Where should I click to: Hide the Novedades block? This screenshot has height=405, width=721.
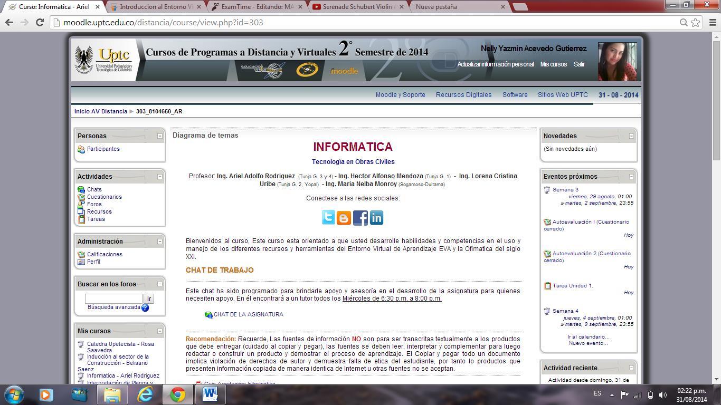631,136
